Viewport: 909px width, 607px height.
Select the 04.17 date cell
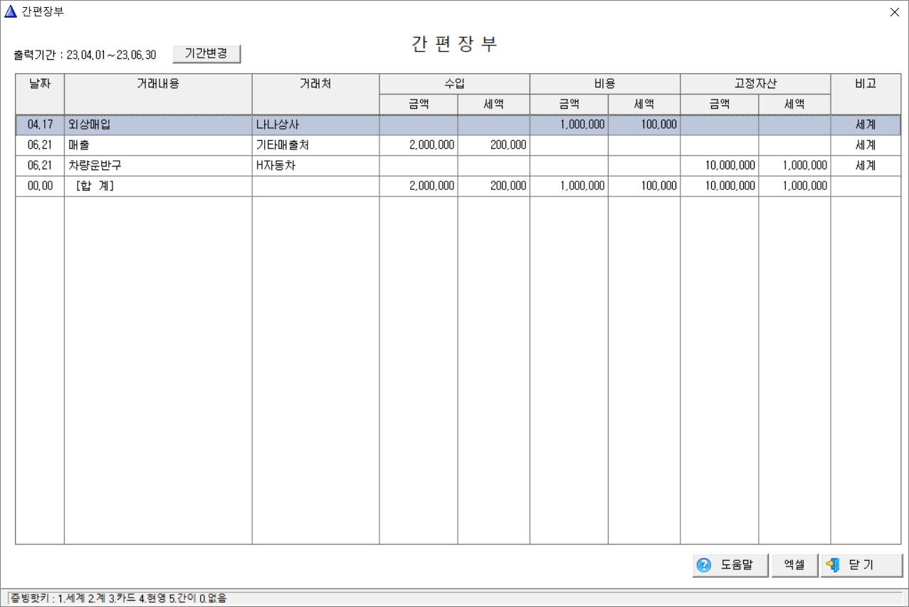tap(40, 125)
